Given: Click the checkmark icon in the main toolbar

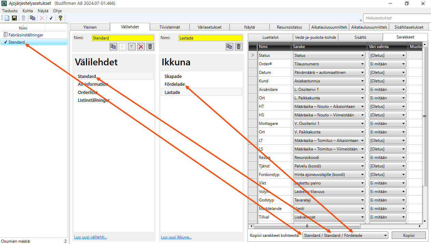Looking at the screenshot, I should (51, 18).
